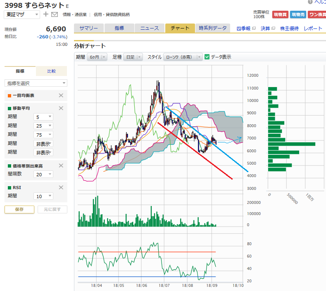Click the 株主優待 link
This screenshot has height=291, width=326.
289,28
